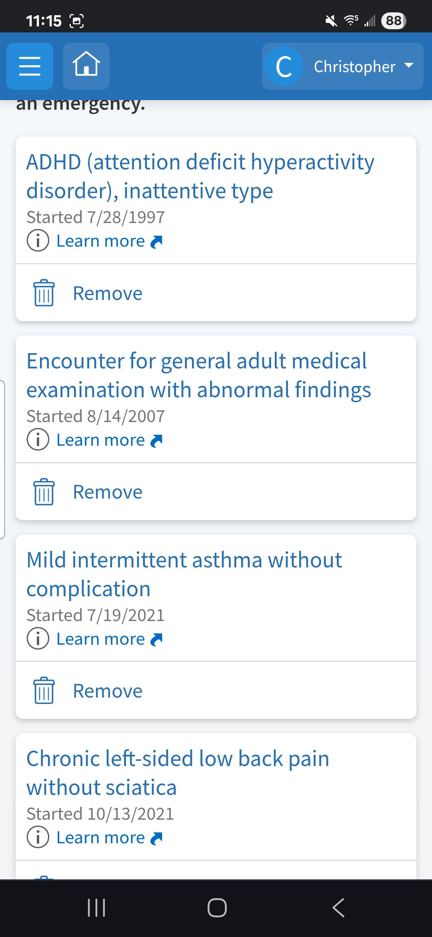Open Android recent apps button
The width and height of the screenshot is (432, 937).
[96, 907]
